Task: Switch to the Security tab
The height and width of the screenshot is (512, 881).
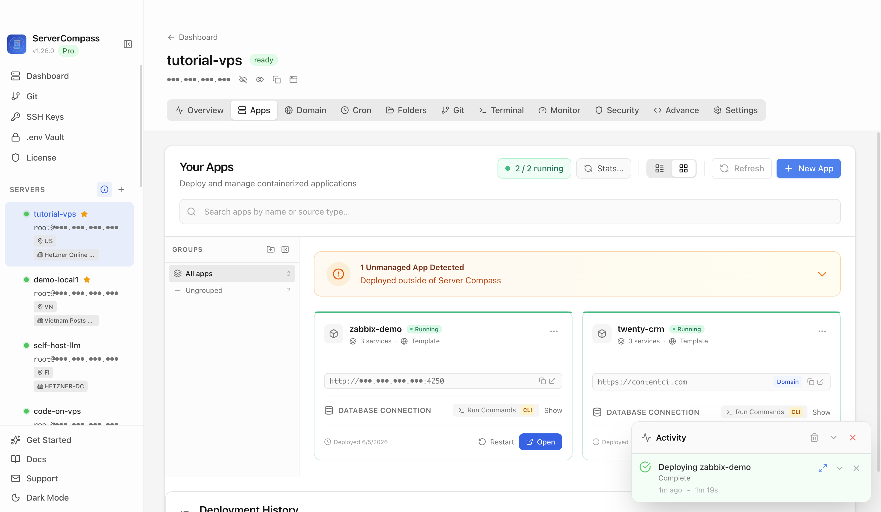Action: [617, 110]
